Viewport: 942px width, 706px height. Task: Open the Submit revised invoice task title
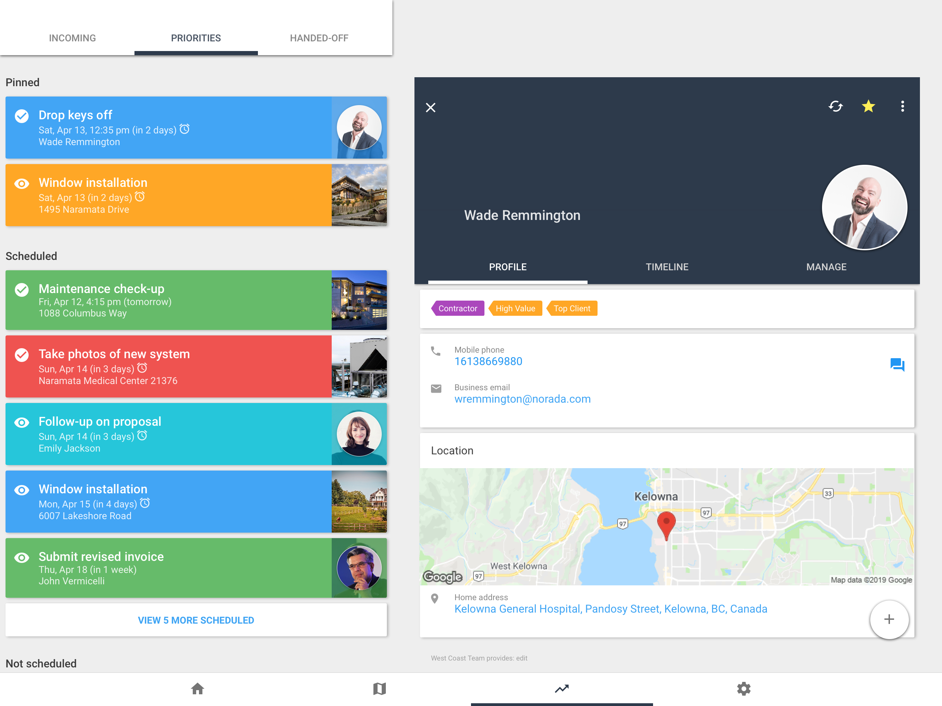point(101,556)
